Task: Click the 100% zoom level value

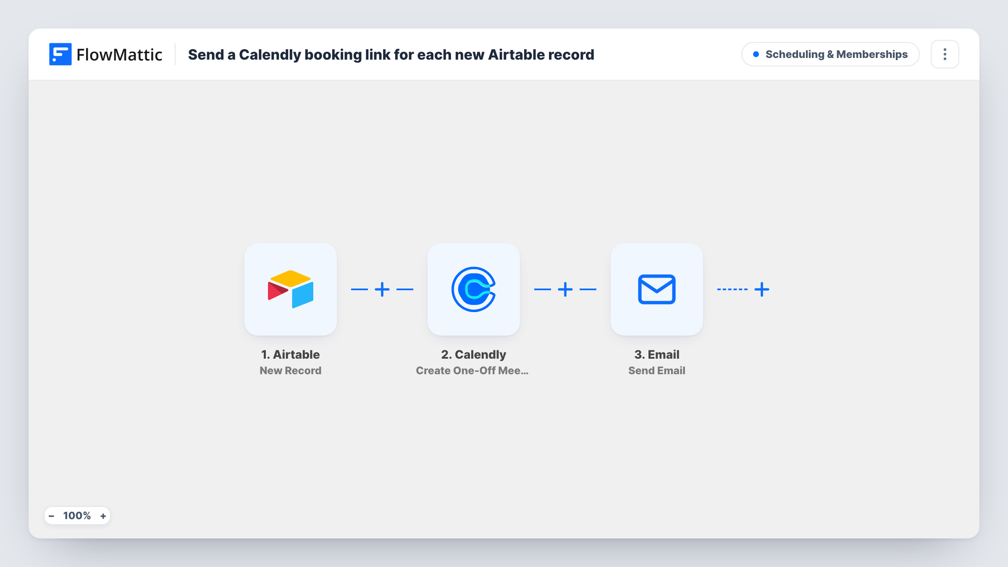Action: pyautogui.click(x=77, y=516)
